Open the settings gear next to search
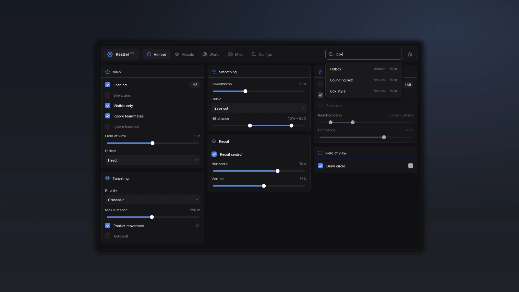This screenshot has width=519, height=292. point(410,55)
